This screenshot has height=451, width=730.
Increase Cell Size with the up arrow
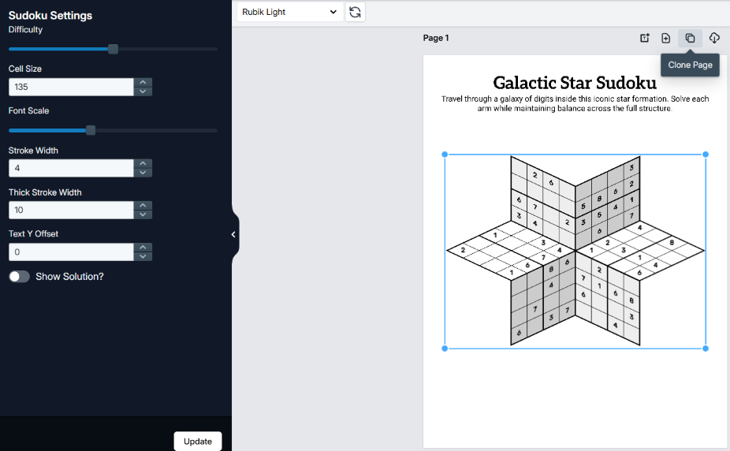(x=143, y=82)
